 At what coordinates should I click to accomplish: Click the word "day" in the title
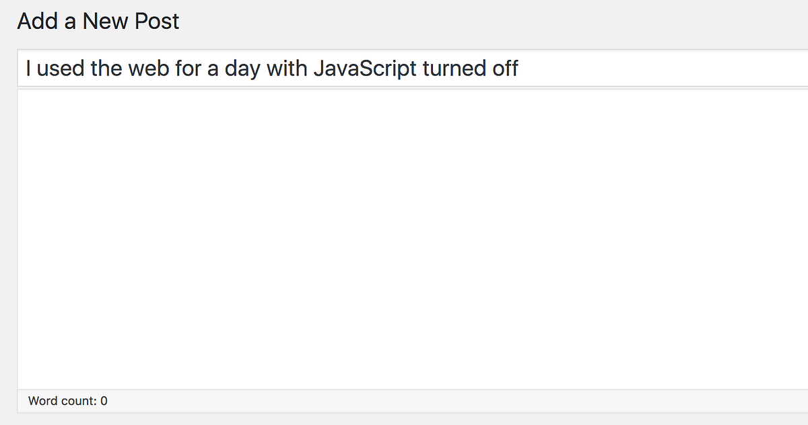pyautogui.click(x=241, y=68)
